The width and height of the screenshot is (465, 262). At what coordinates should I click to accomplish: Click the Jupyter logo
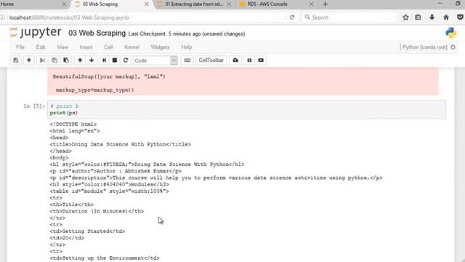coord(36,32)
